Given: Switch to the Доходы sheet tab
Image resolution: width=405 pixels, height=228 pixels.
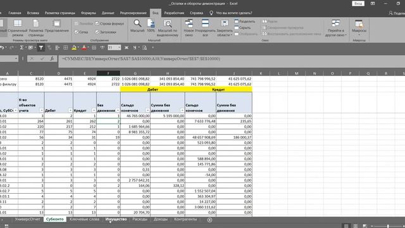Looking at the screenshot, I should (160, 219).
